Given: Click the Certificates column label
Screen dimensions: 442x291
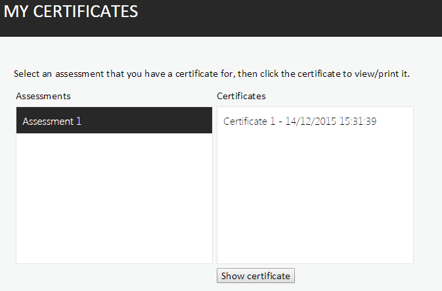Looking at the screenshot, I should tap(241, 96).
